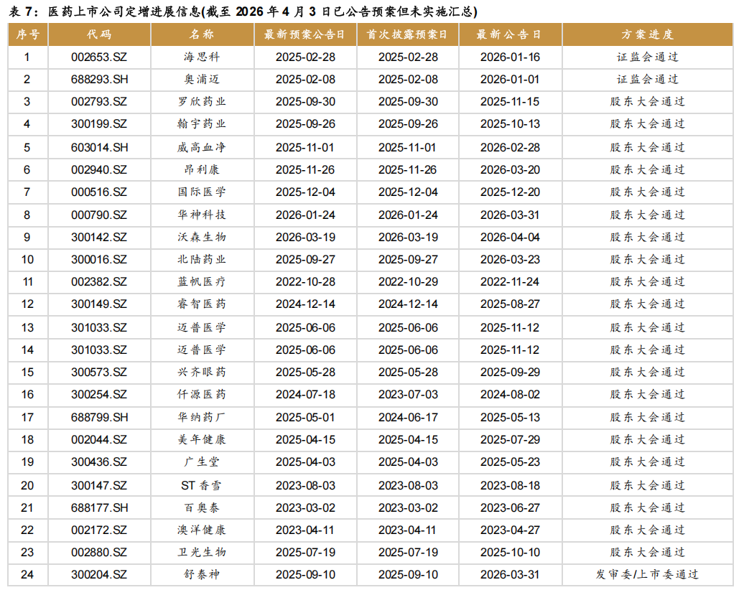Click the 序号 column header
Image resolution: width=744 pixels, height=590 pixels.
click(27, 34)
